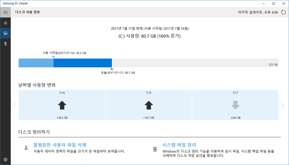Image resolution: width=289 pixels, height=165 pixels.
Task: Select the 7/17 daily usage tile
Action: (x=235, y=105)
